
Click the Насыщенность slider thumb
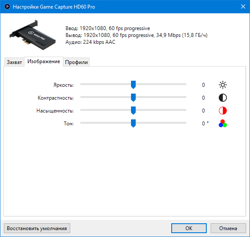point(133,110)
